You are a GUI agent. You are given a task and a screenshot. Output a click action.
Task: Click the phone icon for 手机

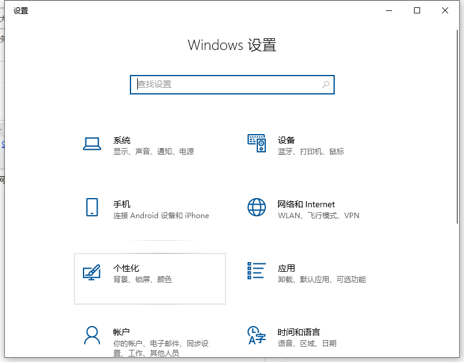pos(91,207)
